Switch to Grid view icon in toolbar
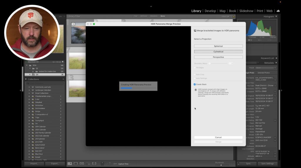The width and height of the screenshot is (301, 168). (x=70, y=164)
